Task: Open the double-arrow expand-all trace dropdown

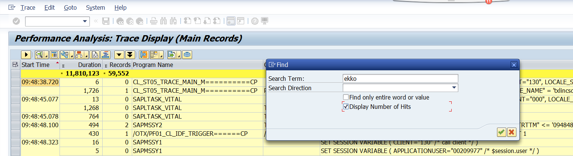Action: coord(130,55)
